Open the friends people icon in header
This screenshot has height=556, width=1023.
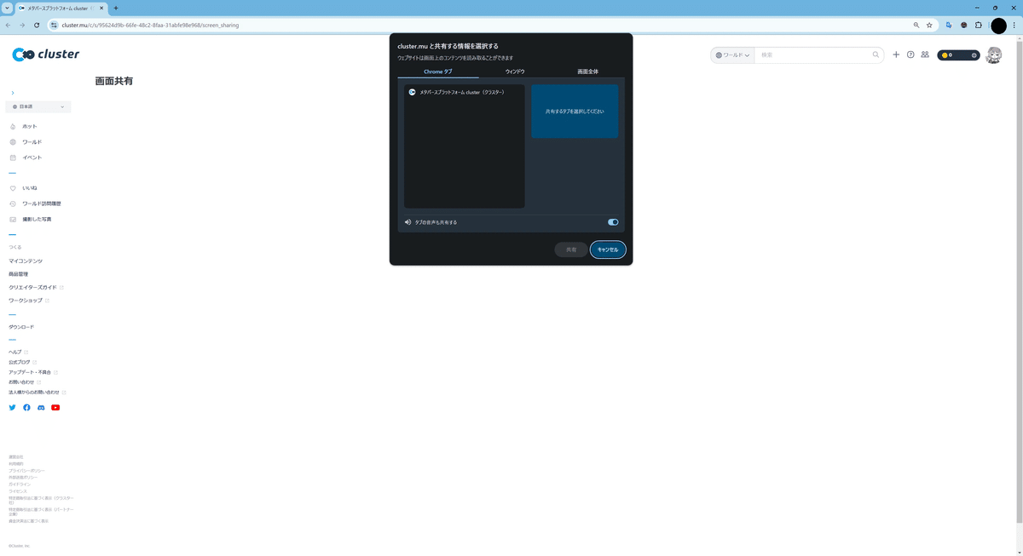click(x=925, y=54)
